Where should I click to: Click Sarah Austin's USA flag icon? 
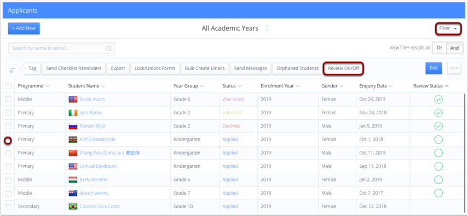point(73,100)
